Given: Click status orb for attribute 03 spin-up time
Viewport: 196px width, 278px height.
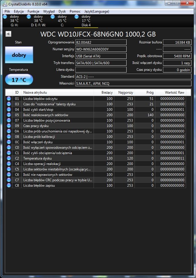Looking at the screenshot, I should (x=9, y=104).
